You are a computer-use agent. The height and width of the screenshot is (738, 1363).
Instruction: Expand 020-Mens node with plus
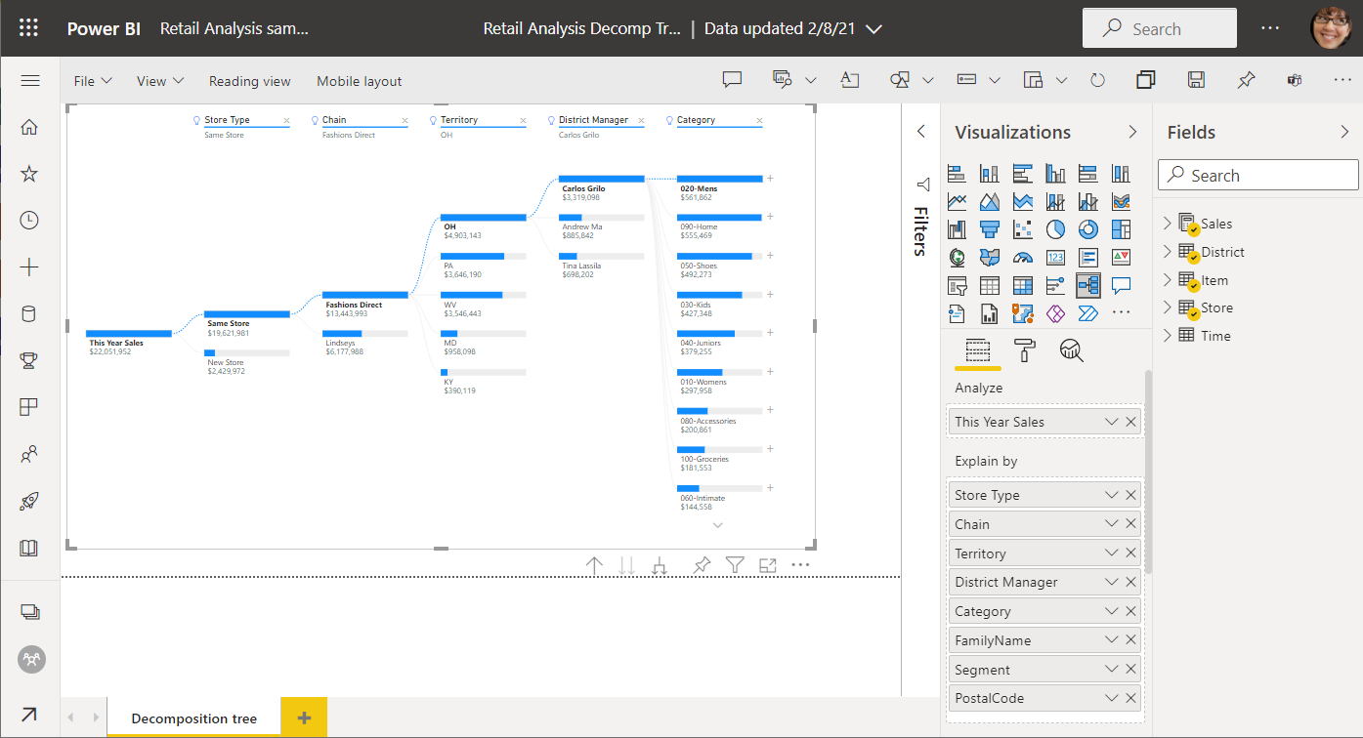pos(770,178)
